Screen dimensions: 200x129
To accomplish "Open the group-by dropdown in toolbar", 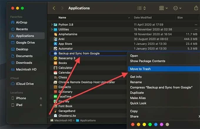I will 163,8.
